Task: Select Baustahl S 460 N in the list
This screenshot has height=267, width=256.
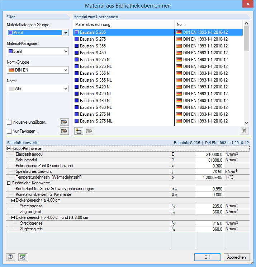Action: click(95, 101)
